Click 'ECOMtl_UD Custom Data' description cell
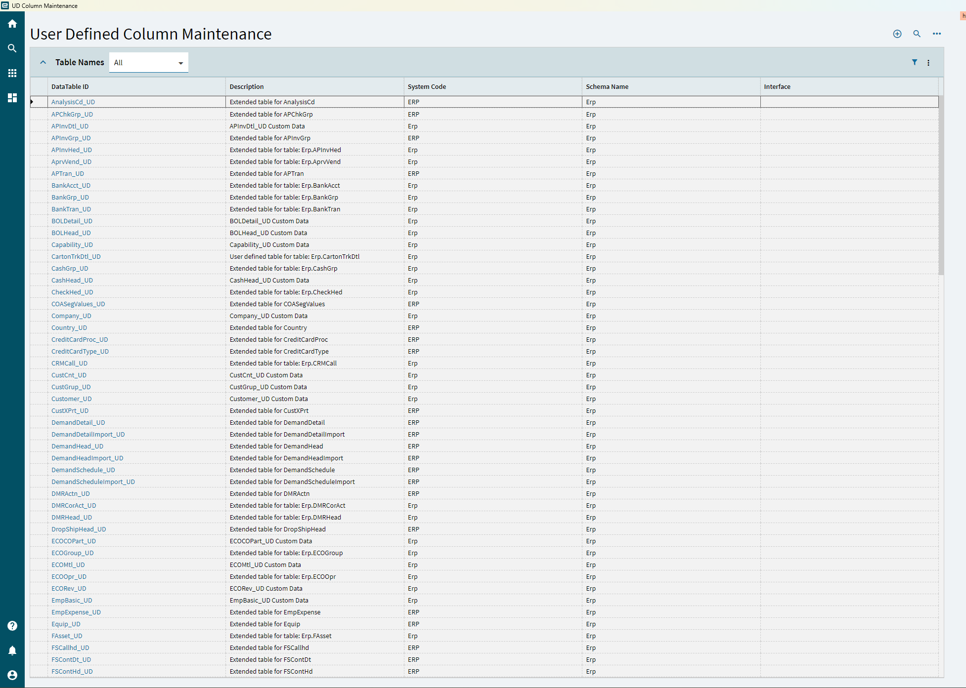 315,565
